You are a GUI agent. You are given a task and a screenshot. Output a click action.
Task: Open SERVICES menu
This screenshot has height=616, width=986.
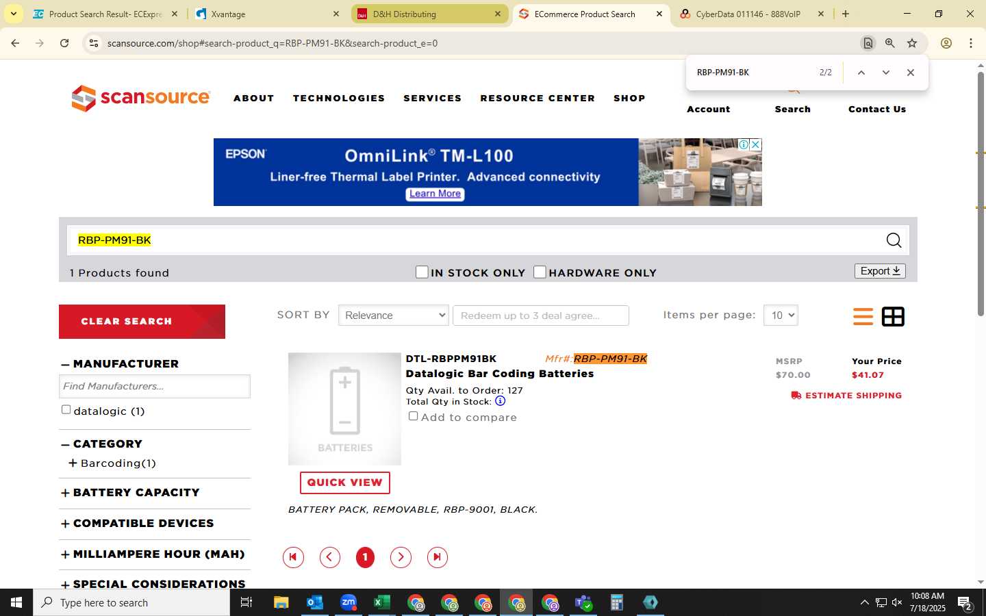[433, 99]
